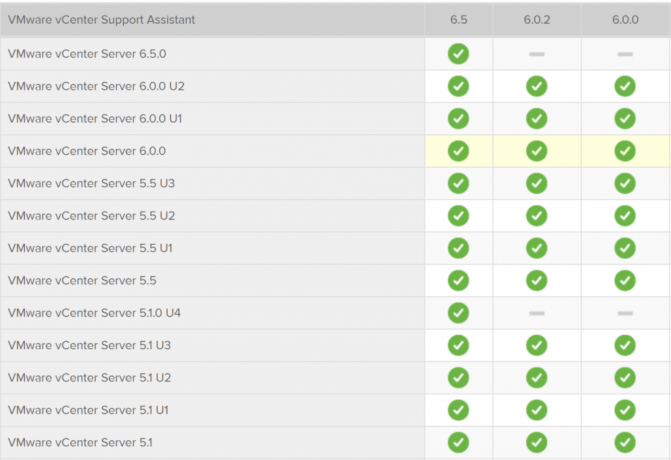Select the VMware vCenter Server 6.0.0 U1 label
This screenshot has height=460, width=671.
(x=95, y=119)
